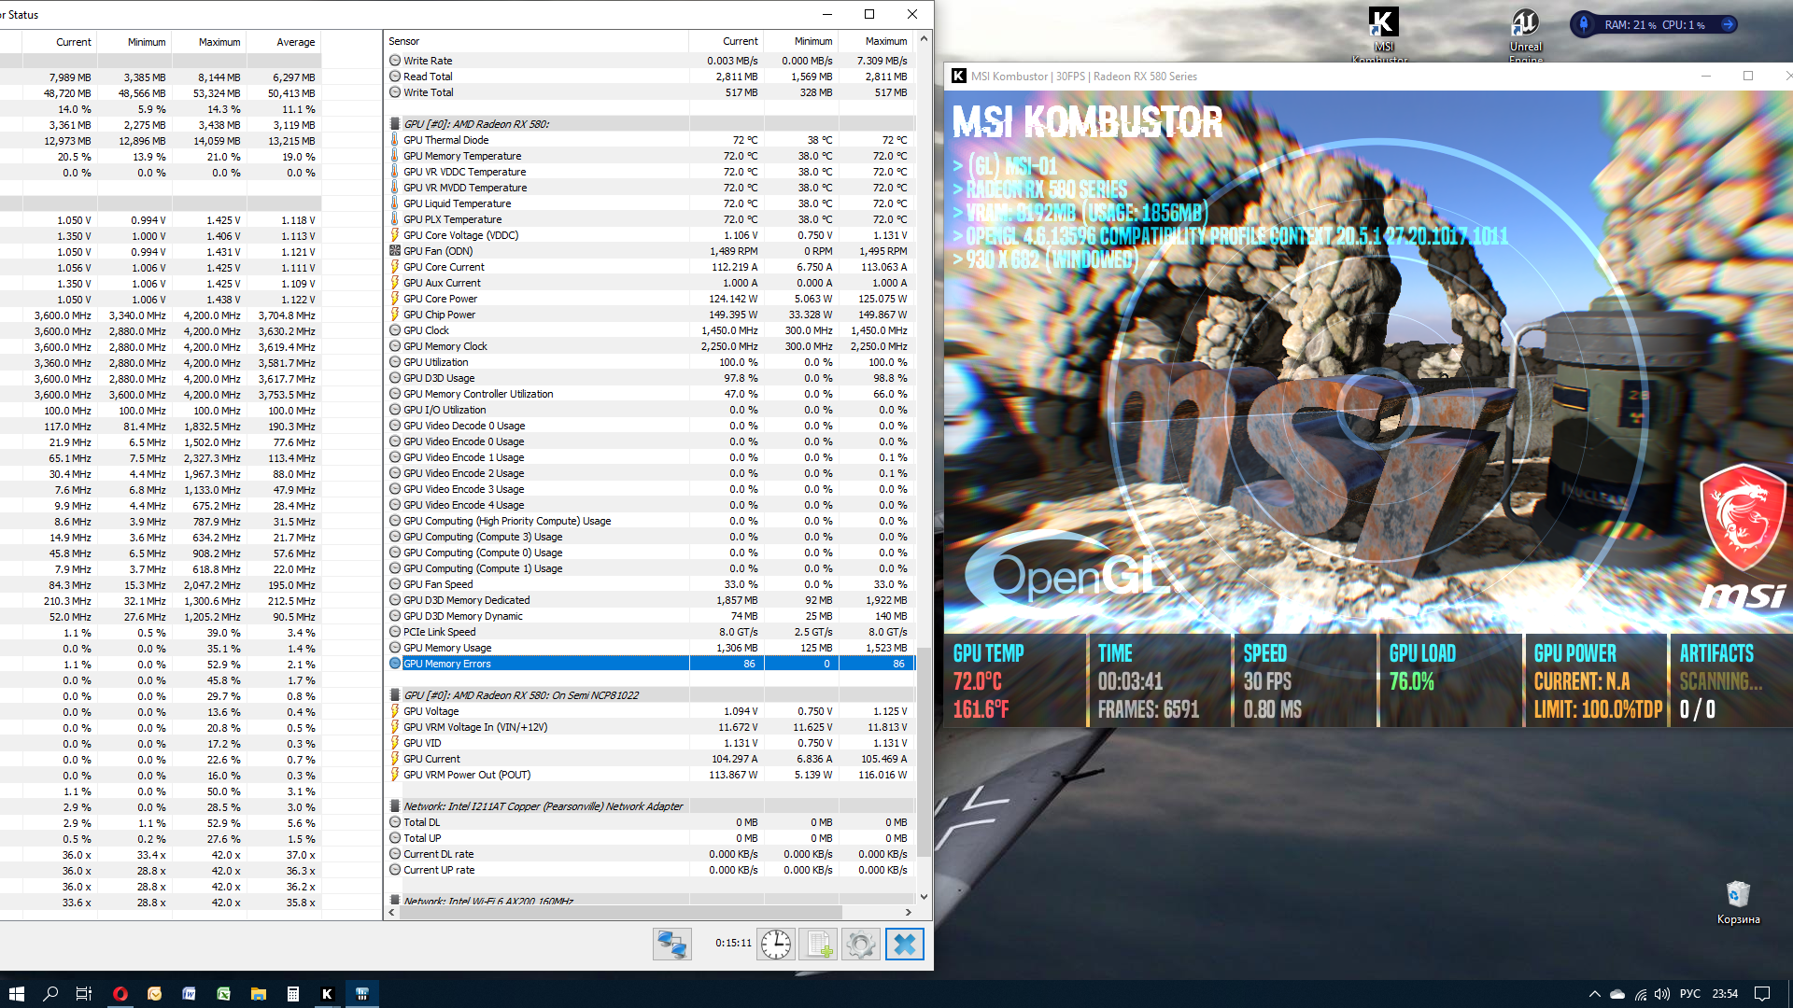Click RAM CPU widget arrow button

coord(1728,25)
